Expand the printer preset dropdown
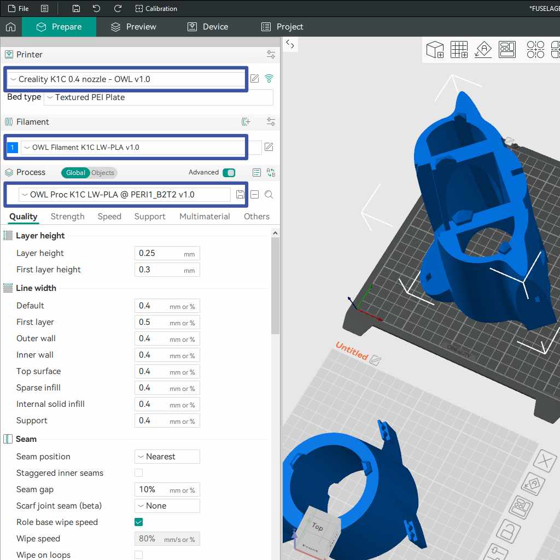Image resolution: width=560 pixels, height=560 pixels. click(126, 79)
